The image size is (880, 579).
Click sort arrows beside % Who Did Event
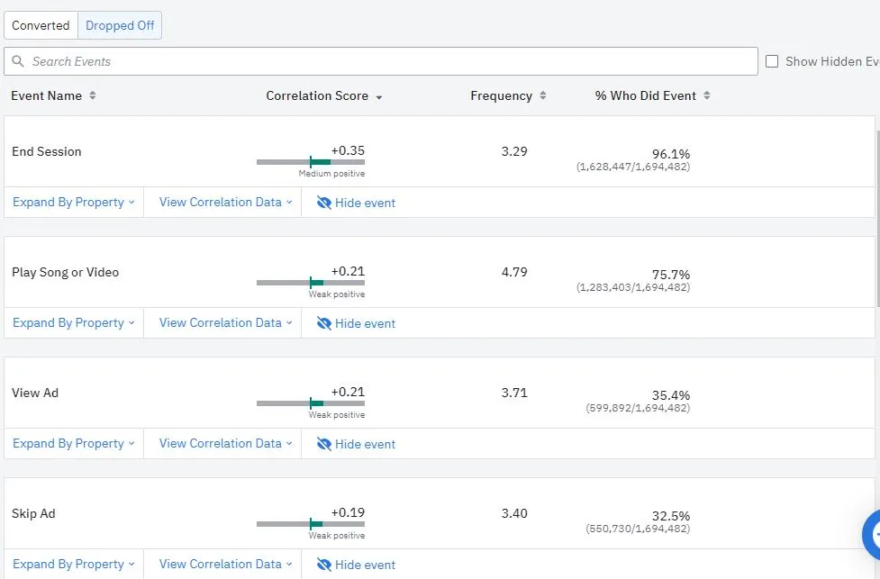(707, 96)
